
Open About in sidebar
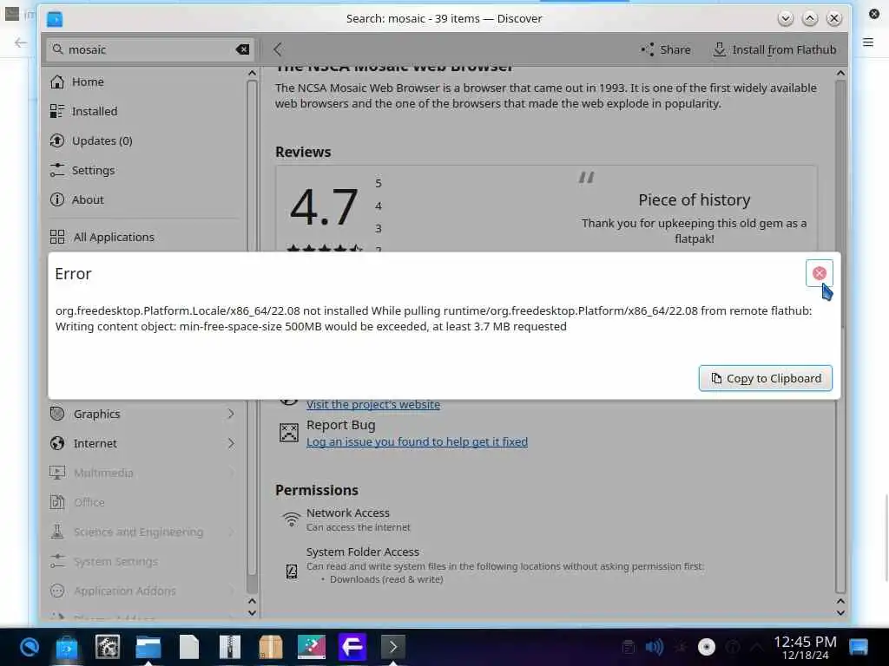coord(145,199)
